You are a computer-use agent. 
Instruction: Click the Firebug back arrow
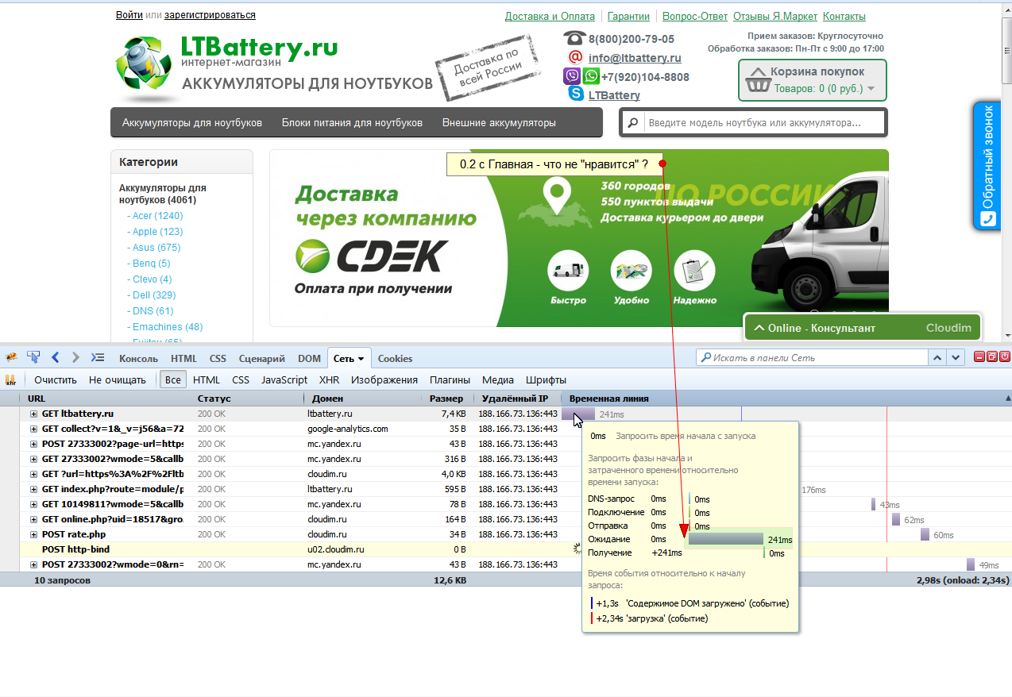(56, 357)
